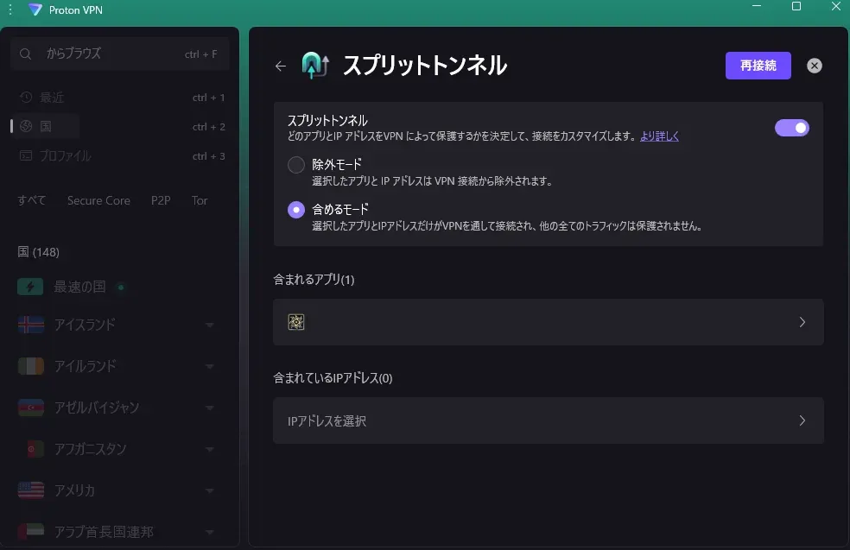
Task: Click the split tunnel header icon
Action: pos(315,66)
